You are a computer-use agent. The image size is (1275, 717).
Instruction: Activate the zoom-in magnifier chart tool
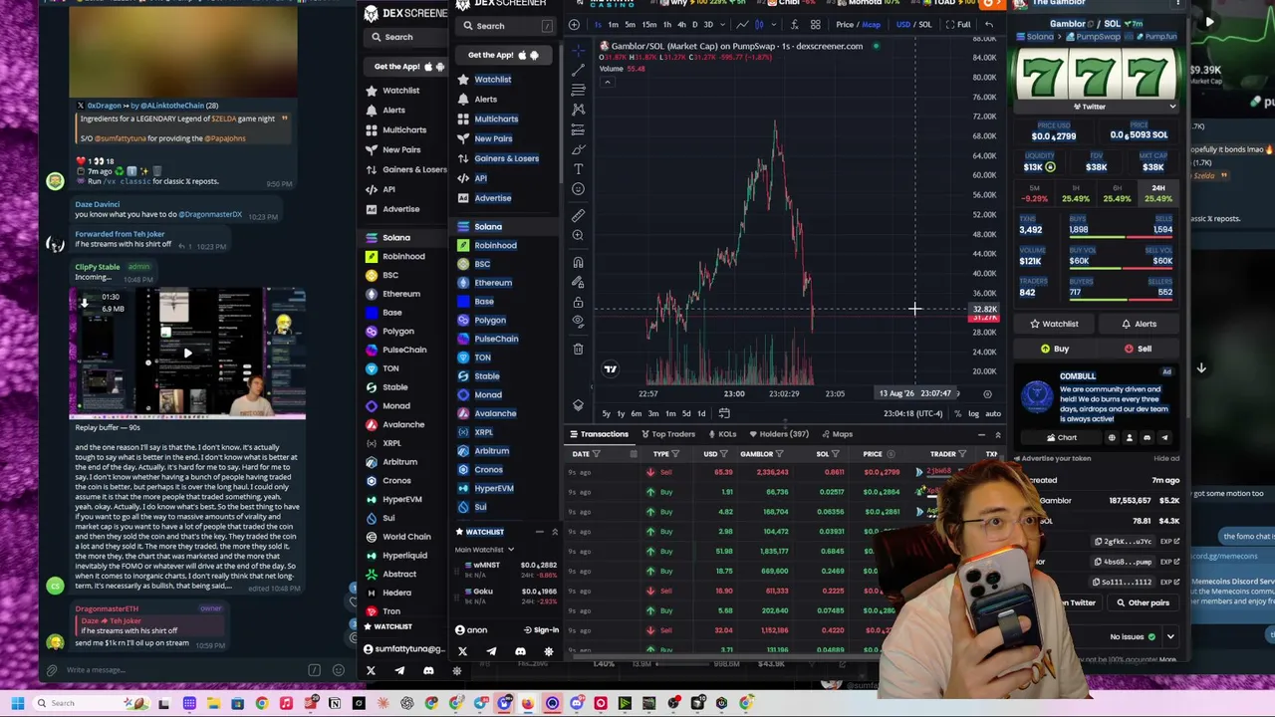(578, 236)
